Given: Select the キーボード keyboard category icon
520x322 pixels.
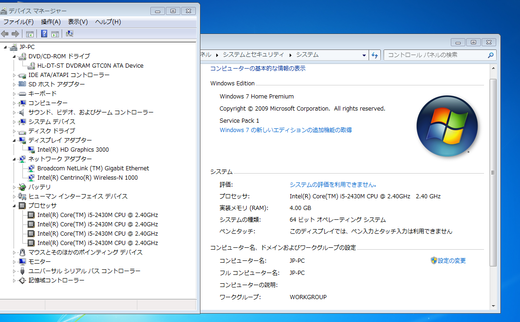Looking at the screenshot, I should point(22,94).
